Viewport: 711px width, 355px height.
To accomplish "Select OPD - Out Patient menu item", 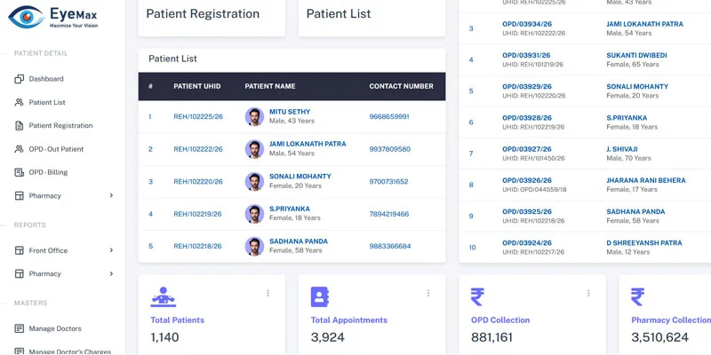I will [x=56, y=149].
